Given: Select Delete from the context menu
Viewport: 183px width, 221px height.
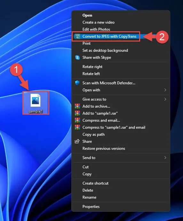Looking at the screenshot, I should [x=121, y=190].
